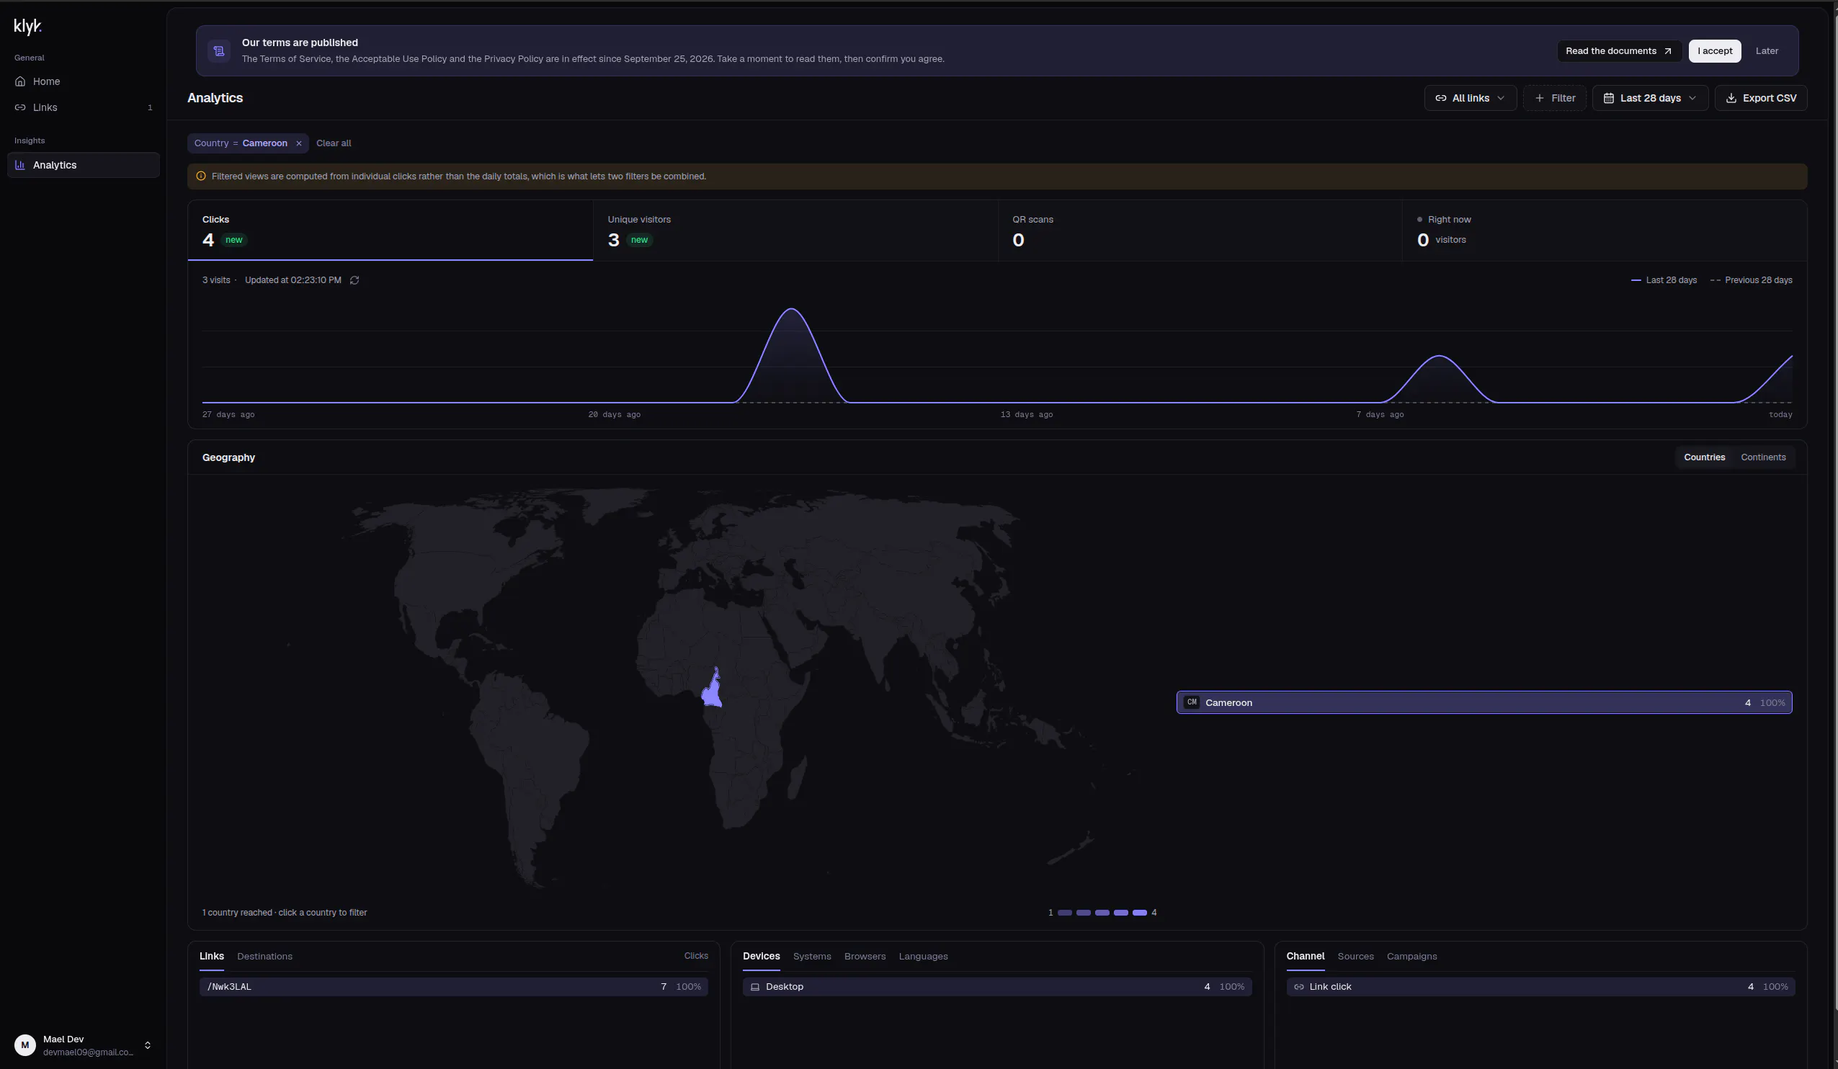Image resolution: width=1838 pixels, height=1069 pixels.
Task: Switch geography view to Countries
Action: click(x=1705, y=457)
